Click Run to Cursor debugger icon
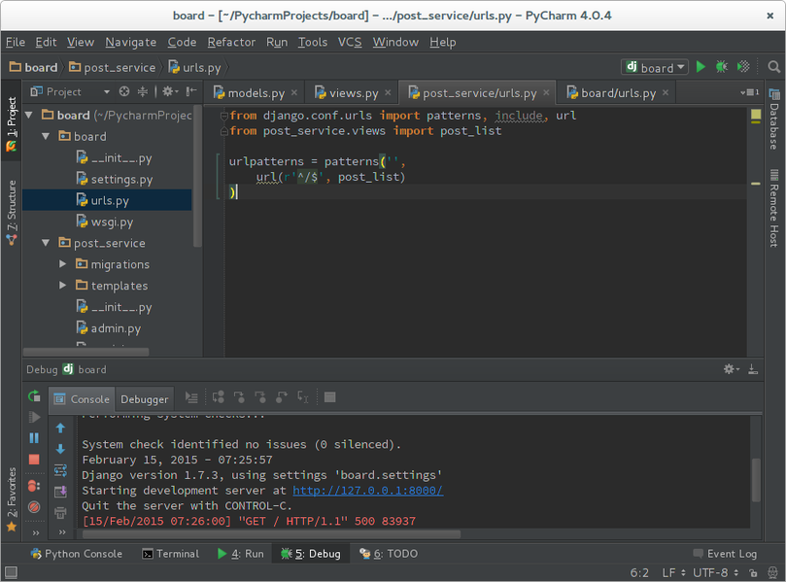 click(x=303, y=397)
